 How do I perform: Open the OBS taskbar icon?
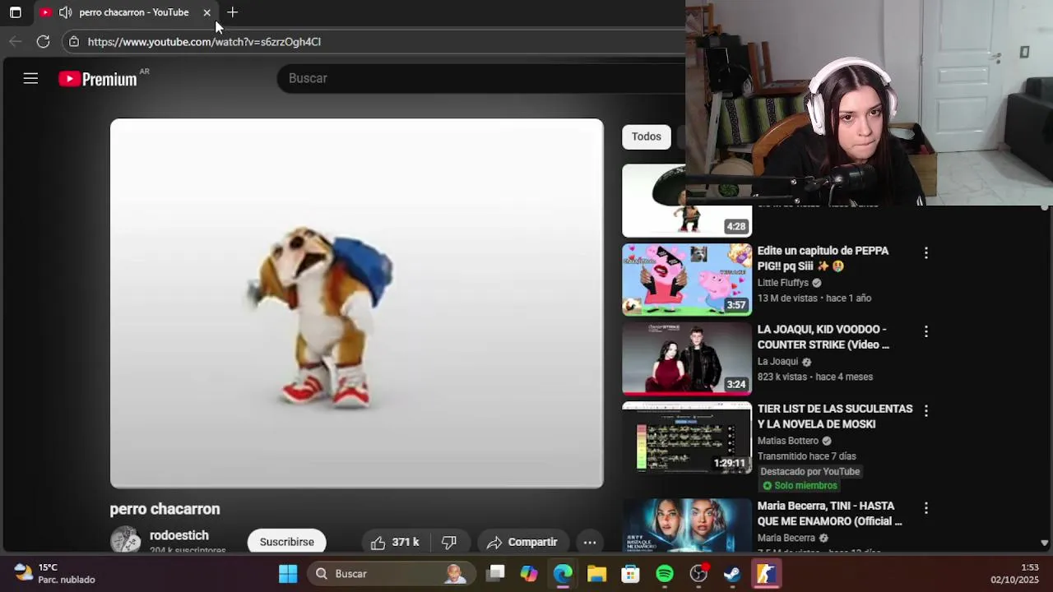coord(698,574)
